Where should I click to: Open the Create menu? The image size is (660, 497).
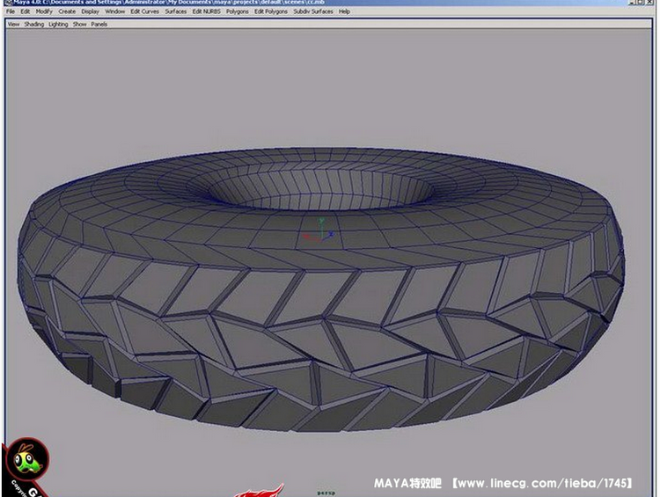pyautogui.click(x=67, y=11)
